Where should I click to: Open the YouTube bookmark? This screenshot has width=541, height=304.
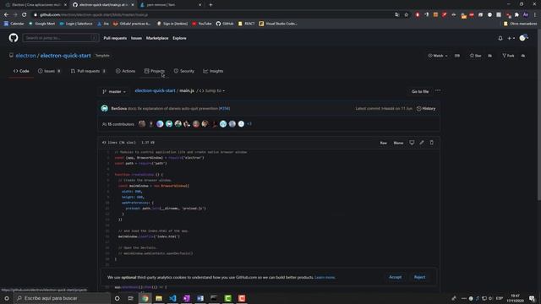pos(202,24)
